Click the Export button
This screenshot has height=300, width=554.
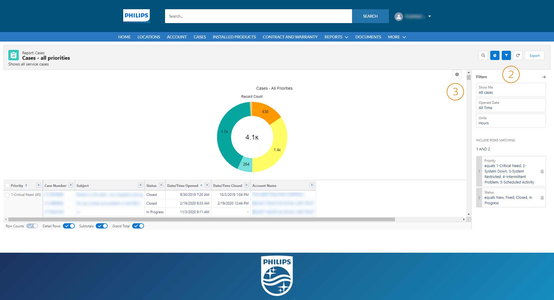(534, 55)
